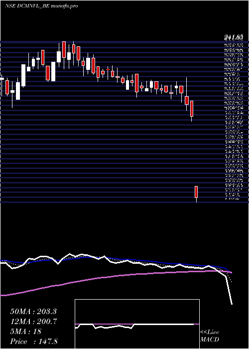Screen dimensions: 249x349
Task: Click the 12MA : 200.7 value
Action: (34, 322)
